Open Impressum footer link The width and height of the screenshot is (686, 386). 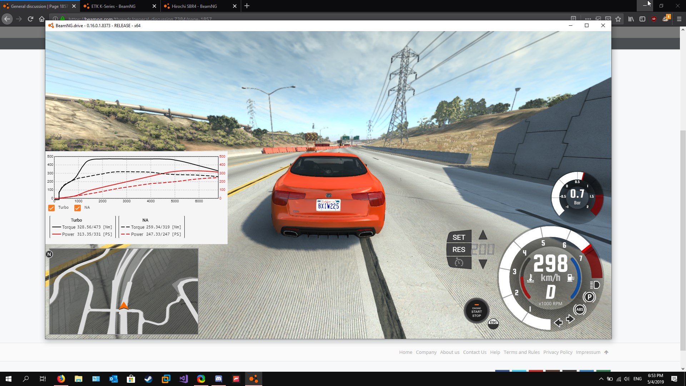(x=588, y=352)
